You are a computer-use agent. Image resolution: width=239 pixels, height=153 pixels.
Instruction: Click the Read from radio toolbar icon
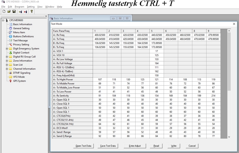(20, 12)
